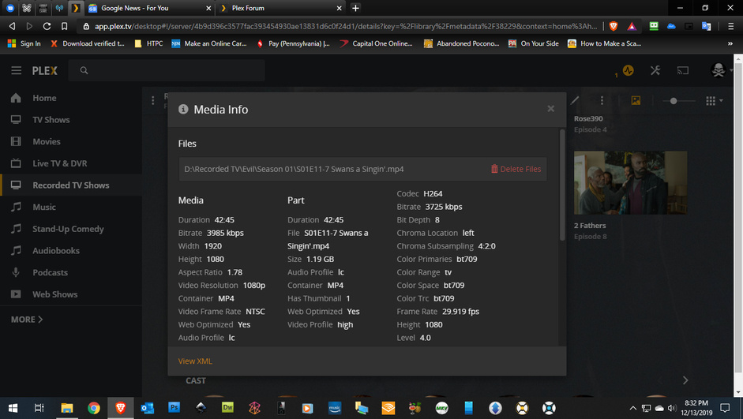Open Windows Start menu
This screenshot has width=743, height=419.
[x=13, y=408]
